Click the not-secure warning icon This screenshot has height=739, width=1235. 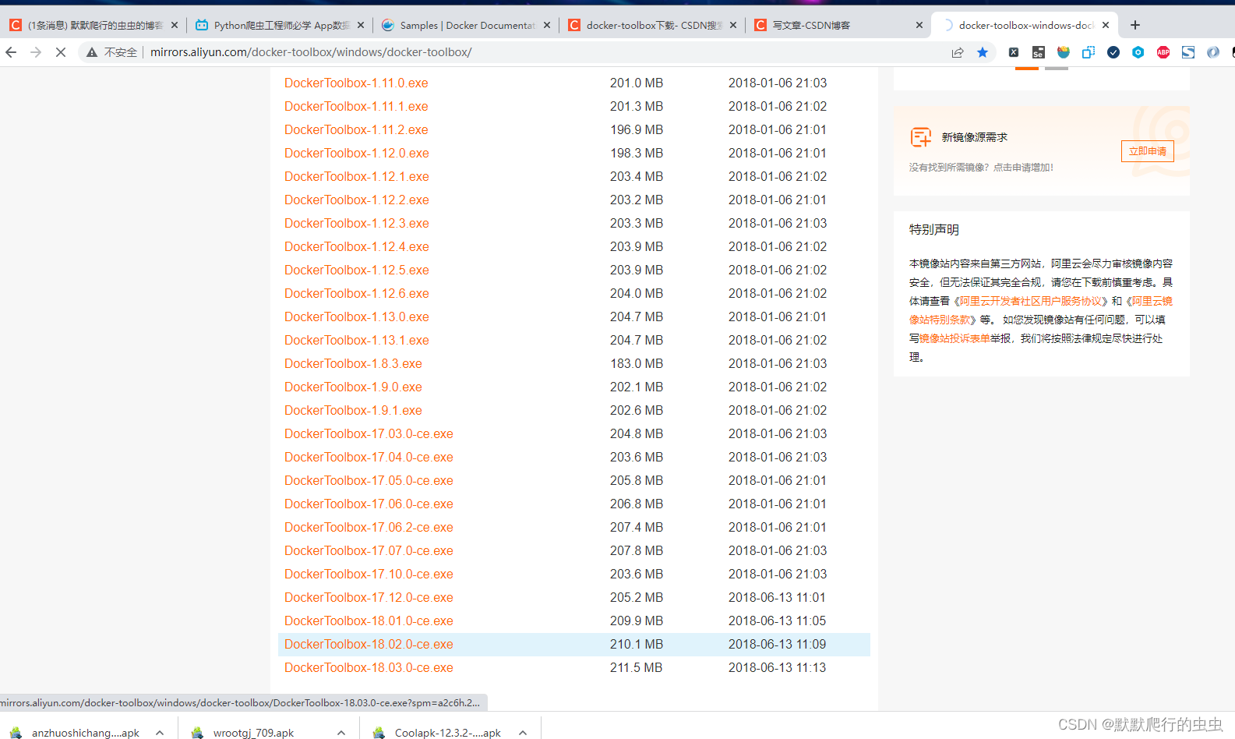click(92, 52)
